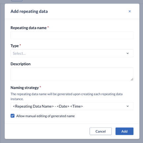
Task: Click the 'Allow manual editing of generated name' label
Action: click(45, 116)
